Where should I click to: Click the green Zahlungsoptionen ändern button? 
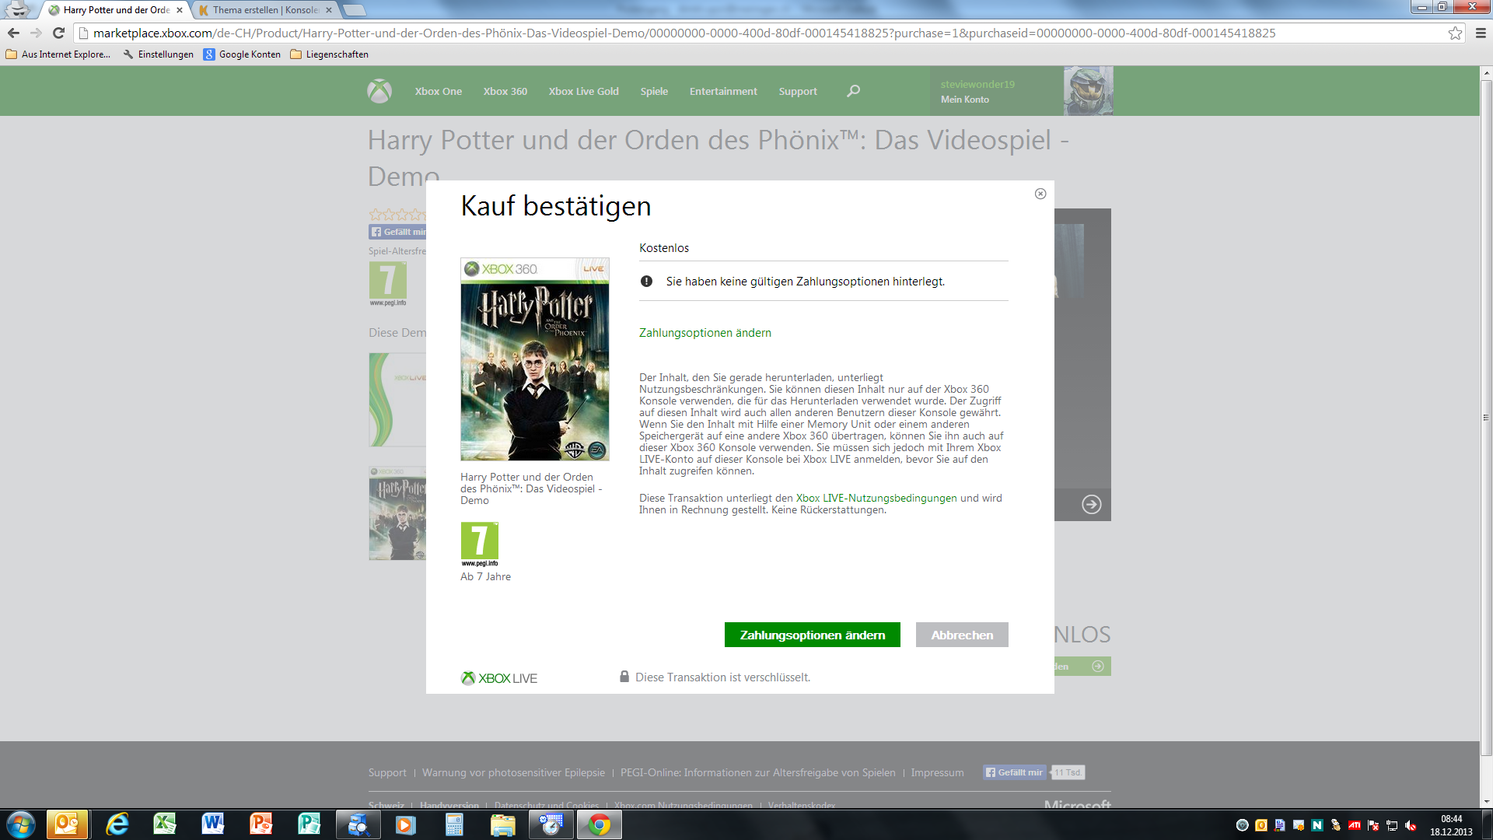click(x=813, y=635)
